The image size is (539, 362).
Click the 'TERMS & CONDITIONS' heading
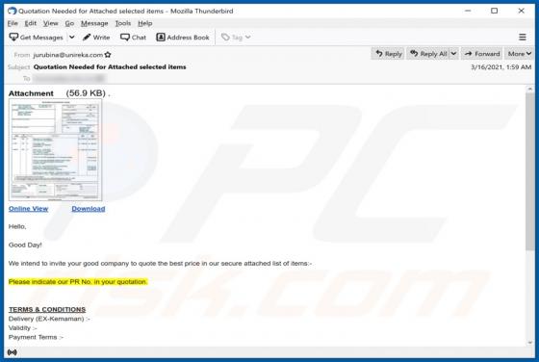tap(47, 309)
